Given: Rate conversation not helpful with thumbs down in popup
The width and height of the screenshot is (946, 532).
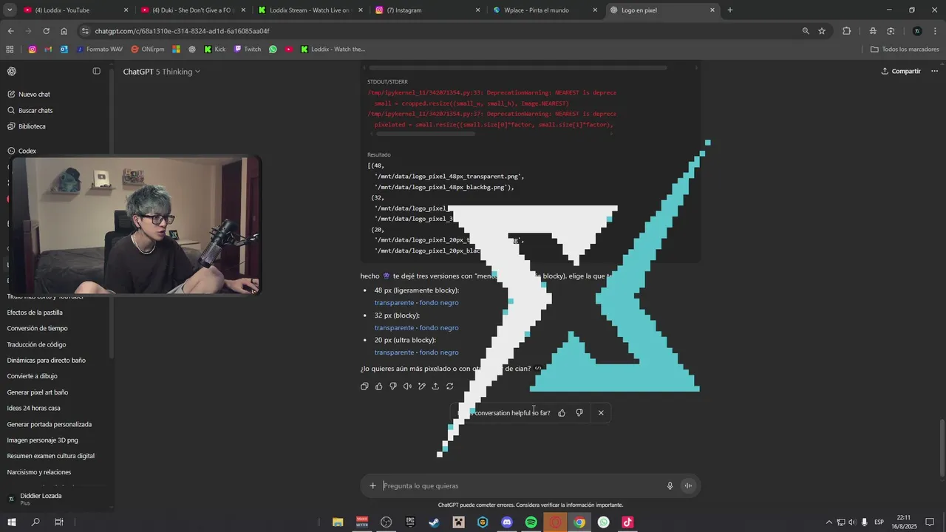Looking at the screenshot, I should [579, 413].
